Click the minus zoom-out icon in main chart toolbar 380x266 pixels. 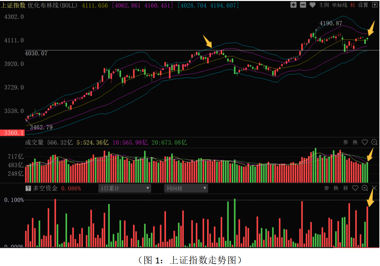pos(303,5)
